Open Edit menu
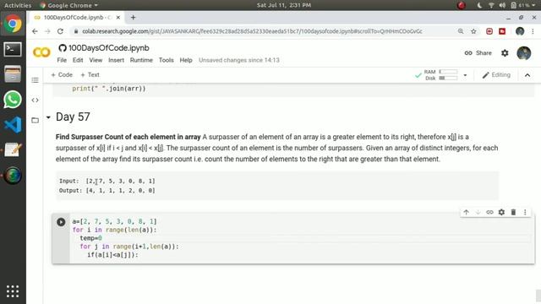Screen dimensions: 541x304 (78, 60)
